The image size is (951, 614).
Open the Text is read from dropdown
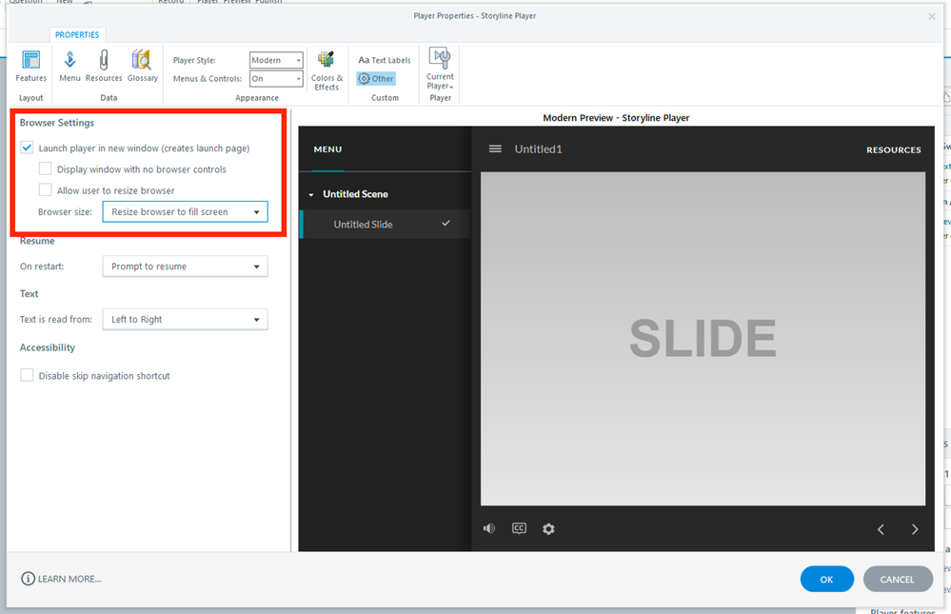[x=185, y=320]
